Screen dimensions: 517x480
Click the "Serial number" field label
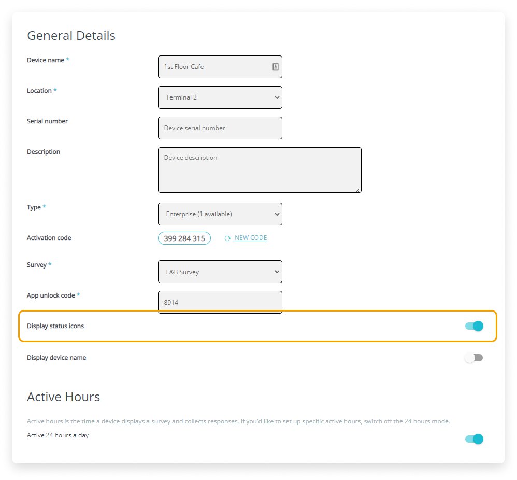pos(47,121)
